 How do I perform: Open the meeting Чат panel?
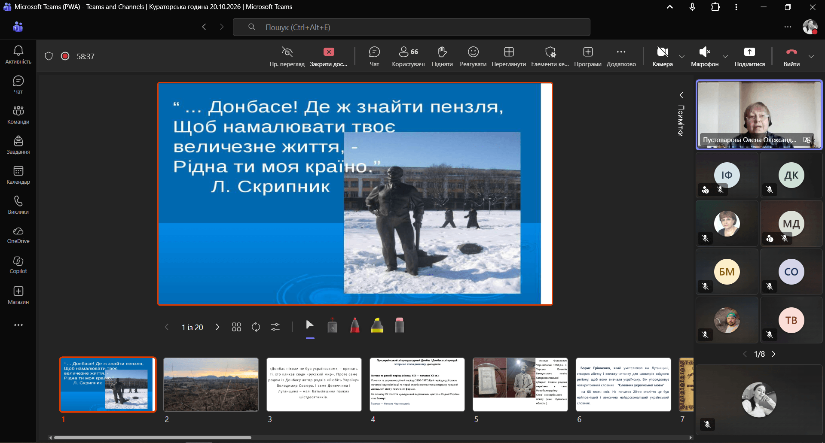coord(374,57)
